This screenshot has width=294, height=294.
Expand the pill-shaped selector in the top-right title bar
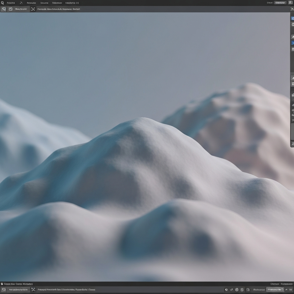[280, 3]
